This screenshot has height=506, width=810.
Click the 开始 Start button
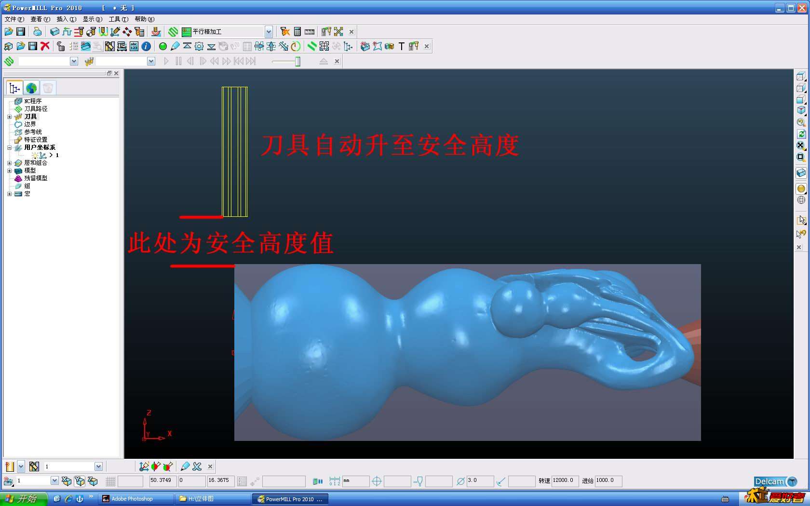point(24,499)
